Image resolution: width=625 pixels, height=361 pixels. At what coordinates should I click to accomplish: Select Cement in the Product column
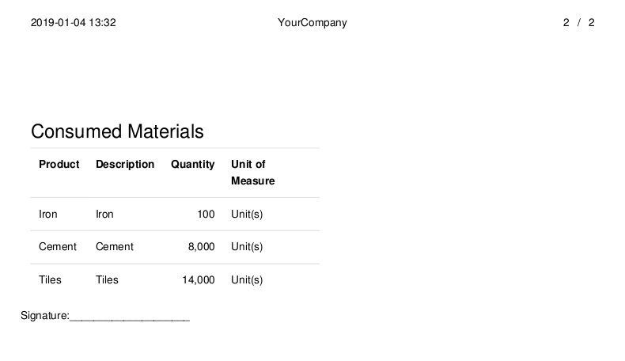58,246
